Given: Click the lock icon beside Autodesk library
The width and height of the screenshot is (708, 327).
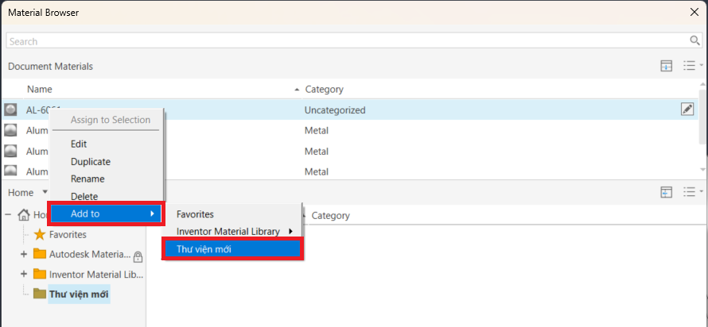Looking at the screenshot, I should pyautogui.click(x=138, y=256).
